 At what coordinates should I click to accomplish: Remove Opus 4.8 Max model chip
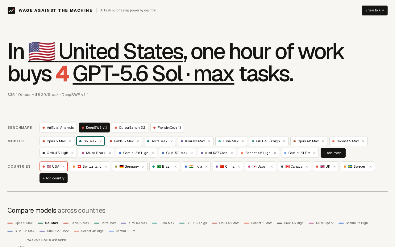pos(323,141)
